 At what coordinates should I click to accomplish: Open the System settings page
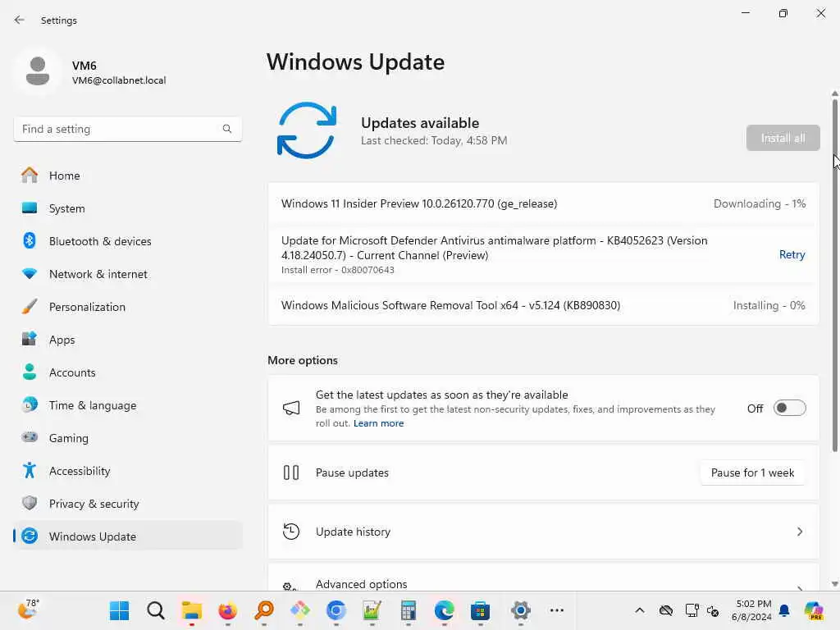(127, 208)
